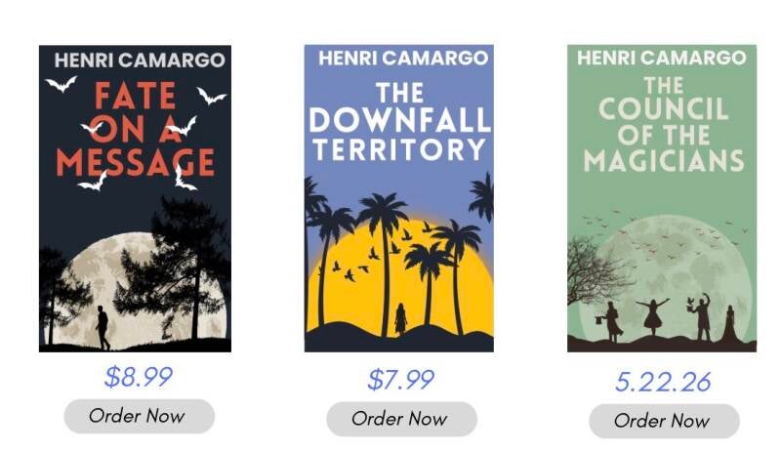
Task: Click the $8.99 price text
Action: pos(138,377)
